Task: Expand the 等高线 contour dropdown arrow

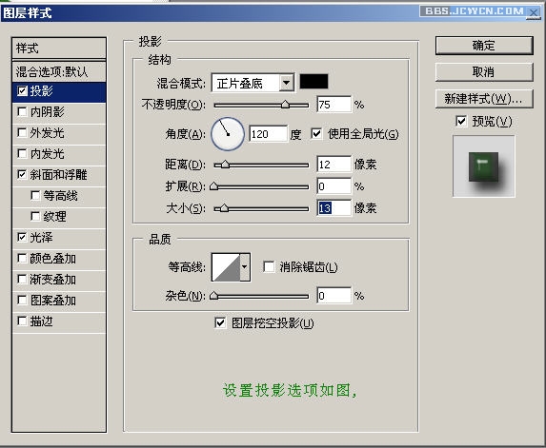Action: tap(245, 267)
